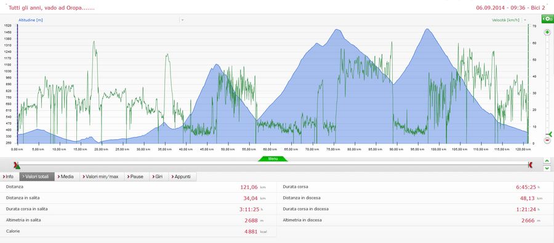Click the Durata corsa value 6:45:25
554x243 pixels.
[526, 187]
